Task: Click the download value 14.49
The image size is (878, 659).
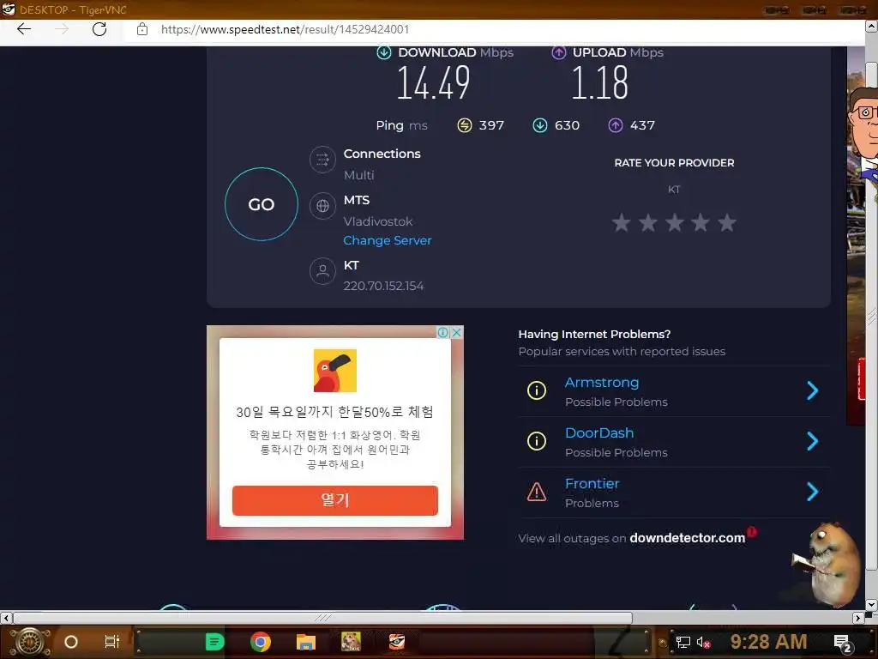Action: click(433, 83)
